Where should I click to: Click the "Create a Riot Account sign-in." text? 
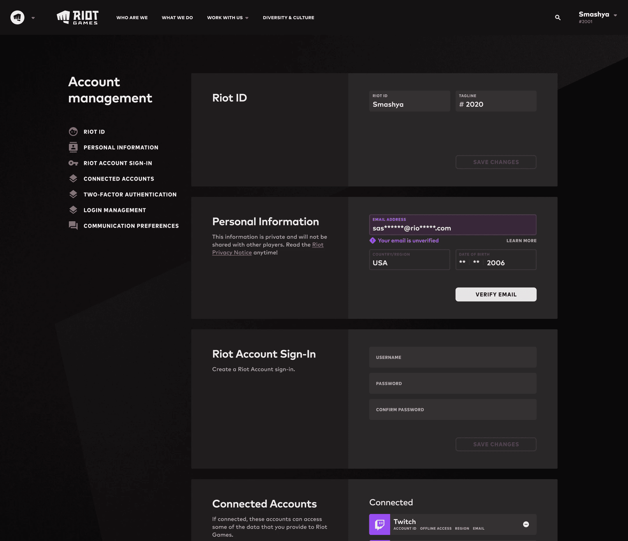pos(254,369)
